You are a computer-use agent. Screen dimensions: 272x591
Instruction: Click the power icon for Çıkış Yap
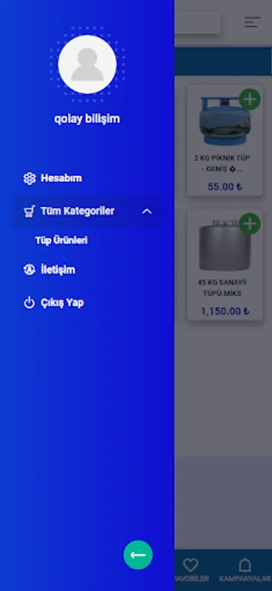[x=29, y=303]
